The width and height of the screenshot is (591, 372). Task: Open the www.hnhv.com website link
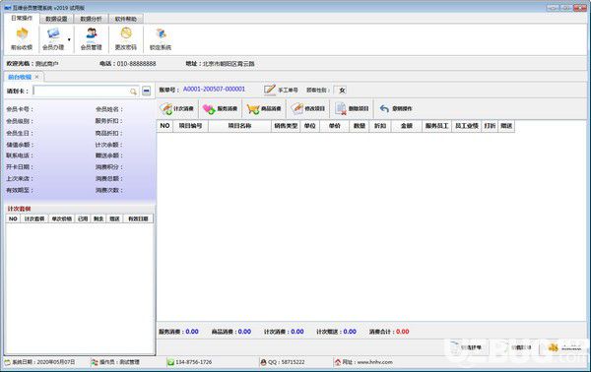[x=374, y=362]
